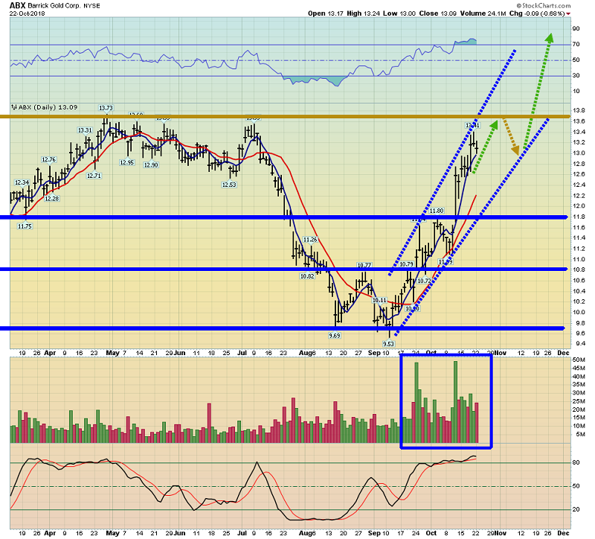
Task: Click the 90 tick on the RSI axis
Action: (x=576, y=29)
